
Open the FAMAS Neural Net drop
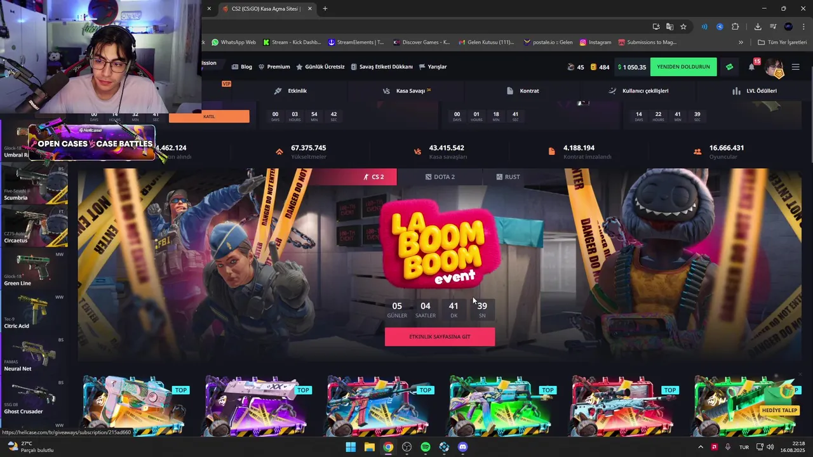tap(34, 354)
